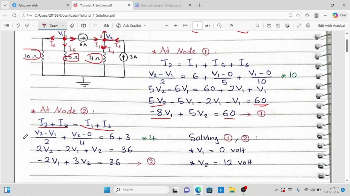Image resolution: width=350 pixels, height=196 pixels.
Task: Open the tab actions dropdown menu
Action: tap(5, 5)
